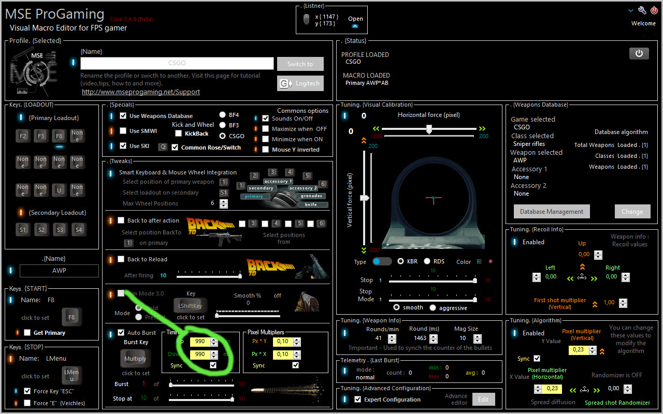Viewport: 663px width, 414px height.
Task: Pick the teal square crosshair color
Action: point(479,261)
